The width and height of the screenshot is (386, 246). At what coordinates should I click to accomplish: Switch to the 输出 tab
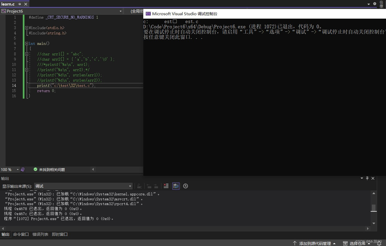coord(6,234)
